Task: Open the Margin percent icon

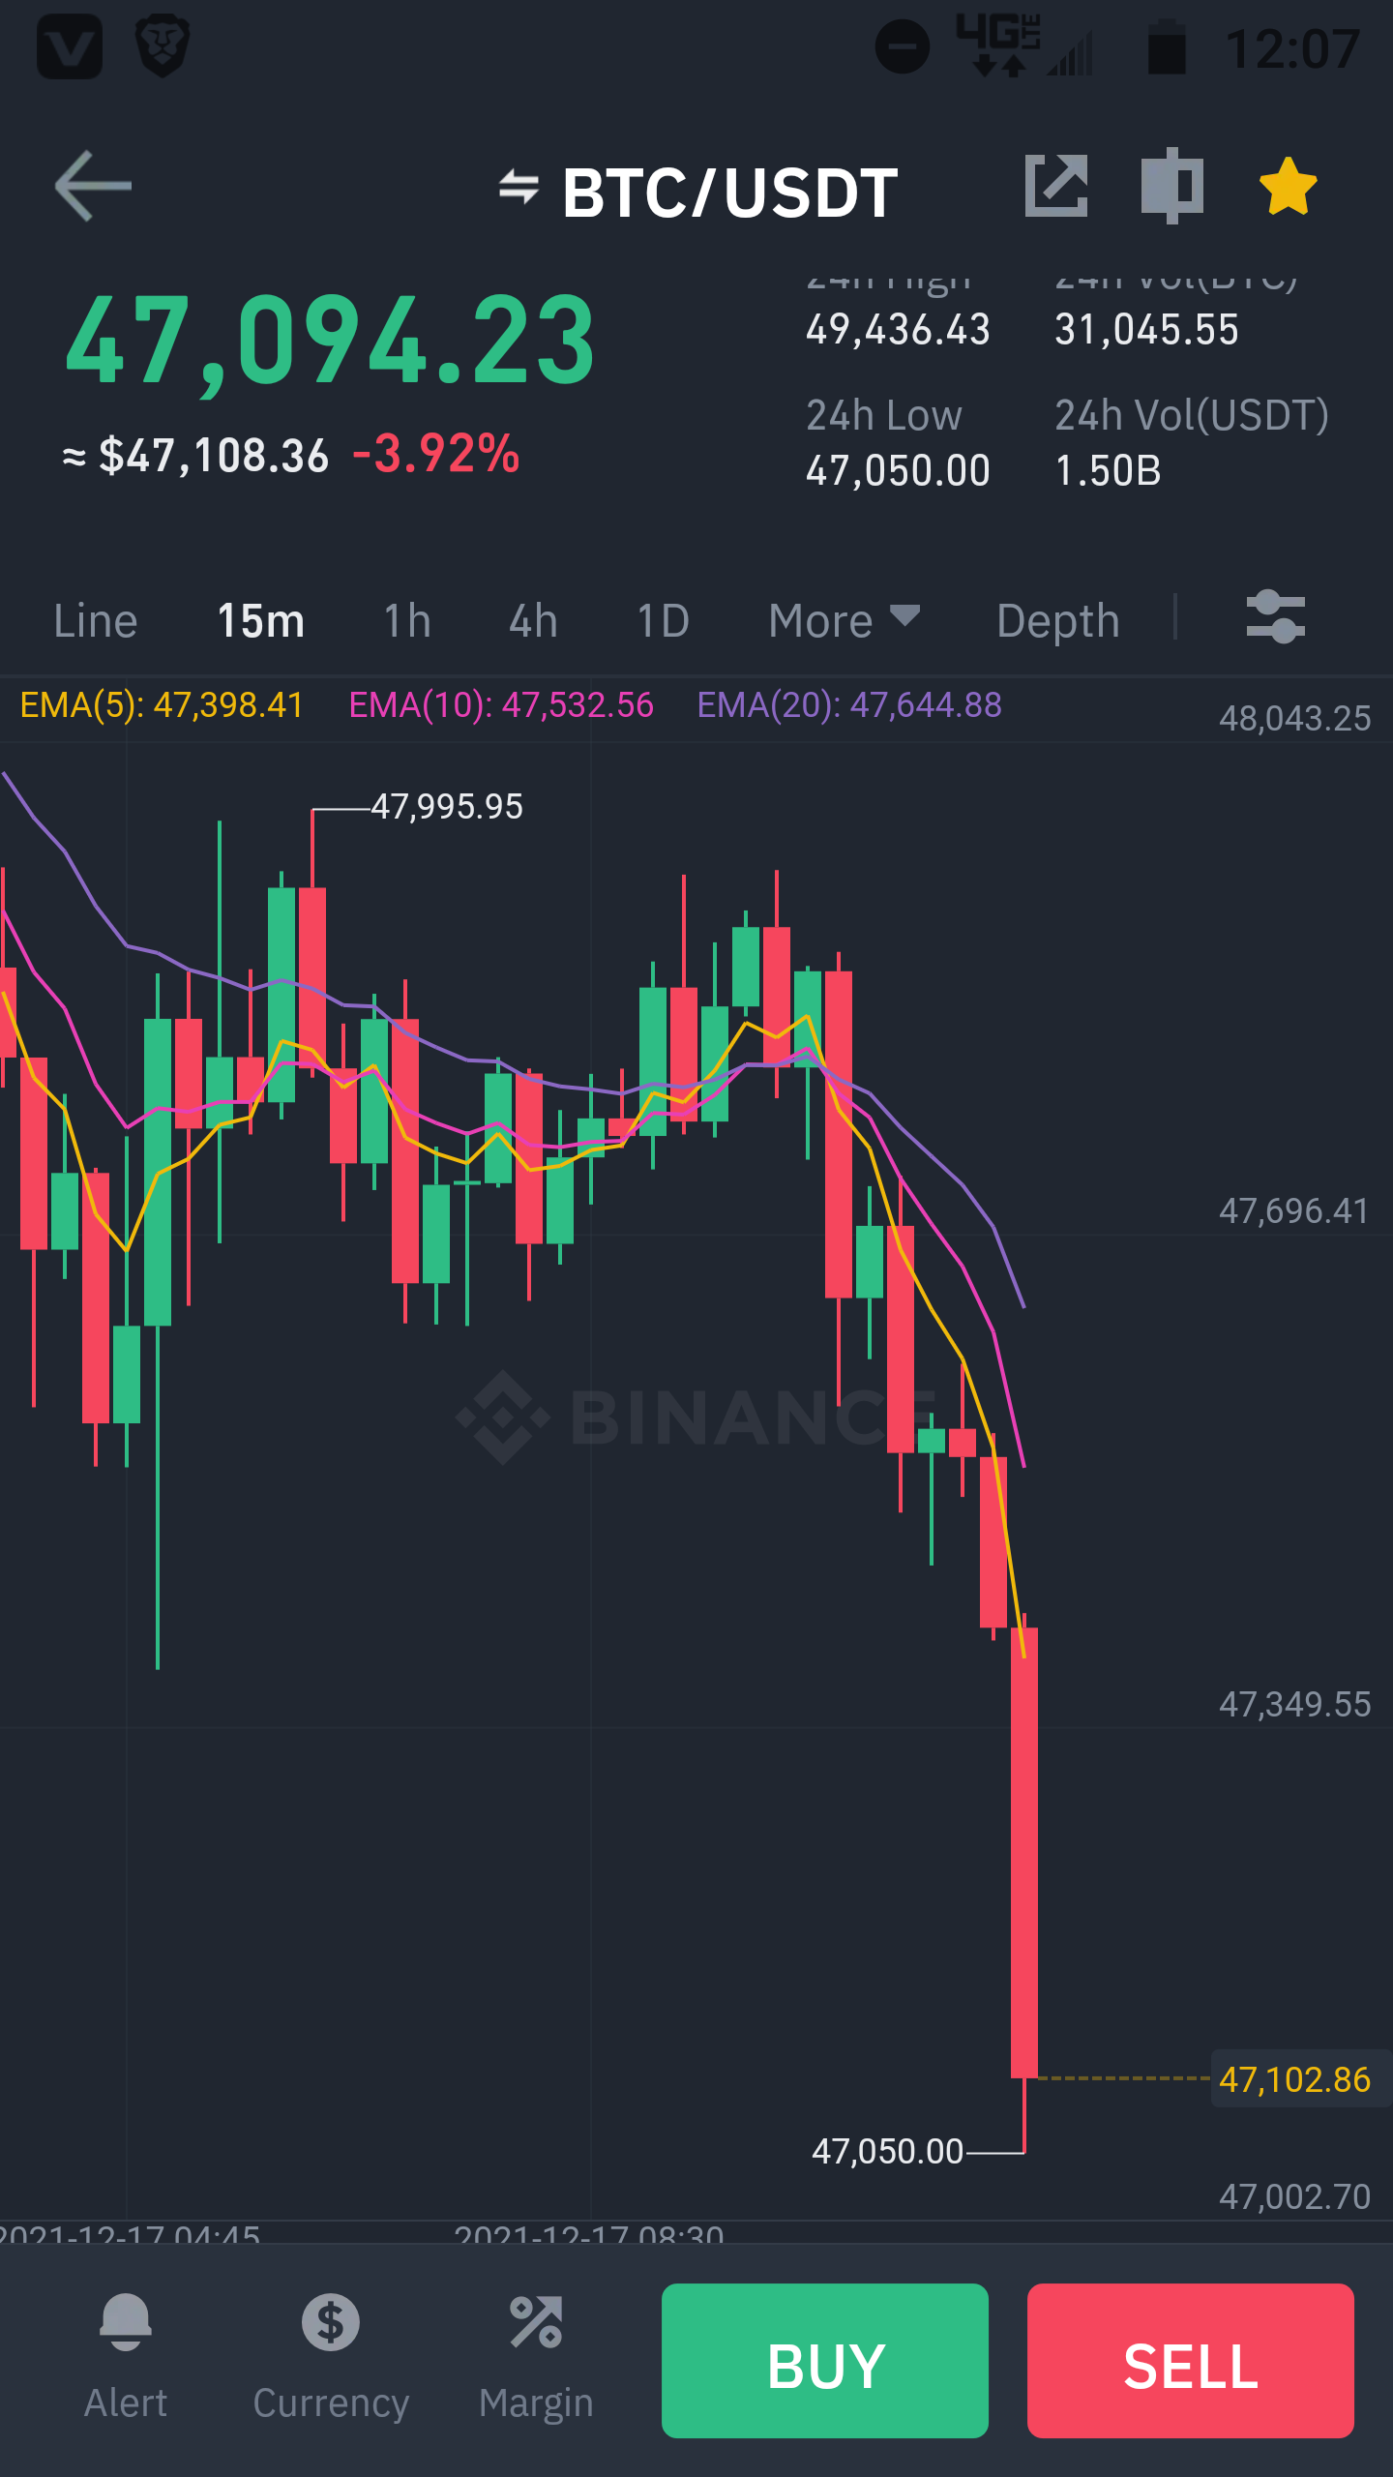Action: (x=536, y=2322)
